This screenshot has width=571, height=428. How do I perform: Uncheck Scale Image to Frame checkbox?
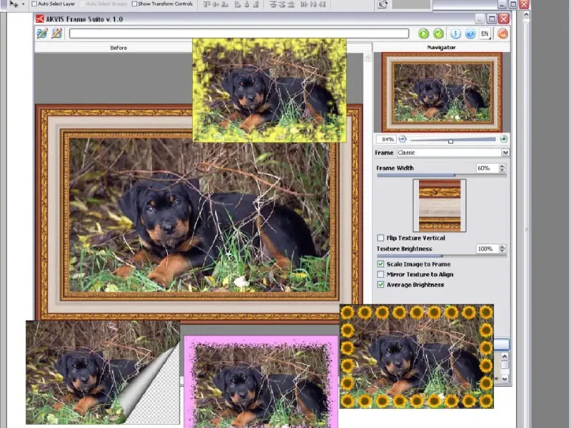tap(380, 264)
